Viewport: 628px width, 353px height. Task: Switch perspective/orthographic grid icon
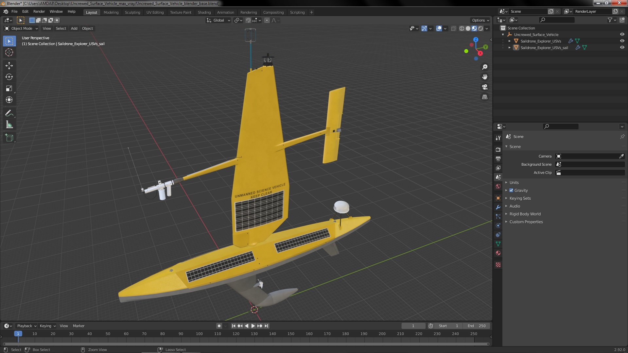(x=485, y=97)
